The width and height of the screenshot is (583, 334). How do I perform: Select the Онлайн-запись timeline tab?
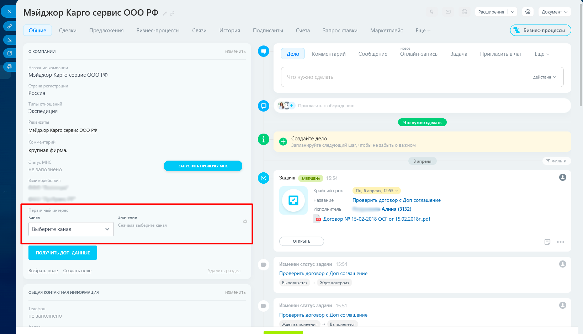[x=419, y=54]
